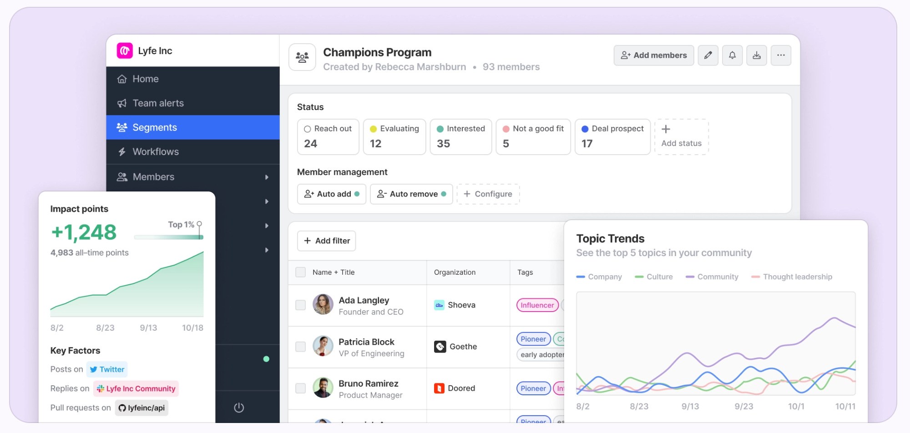Click the Add members button

(x=654, y=55)
